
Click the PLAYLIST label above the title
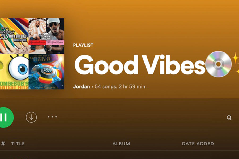83,45
